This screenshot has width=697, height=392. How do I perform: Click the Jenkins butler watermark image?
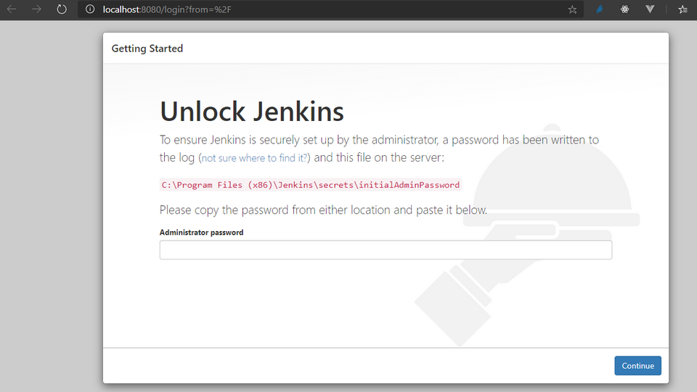(527, 235)
